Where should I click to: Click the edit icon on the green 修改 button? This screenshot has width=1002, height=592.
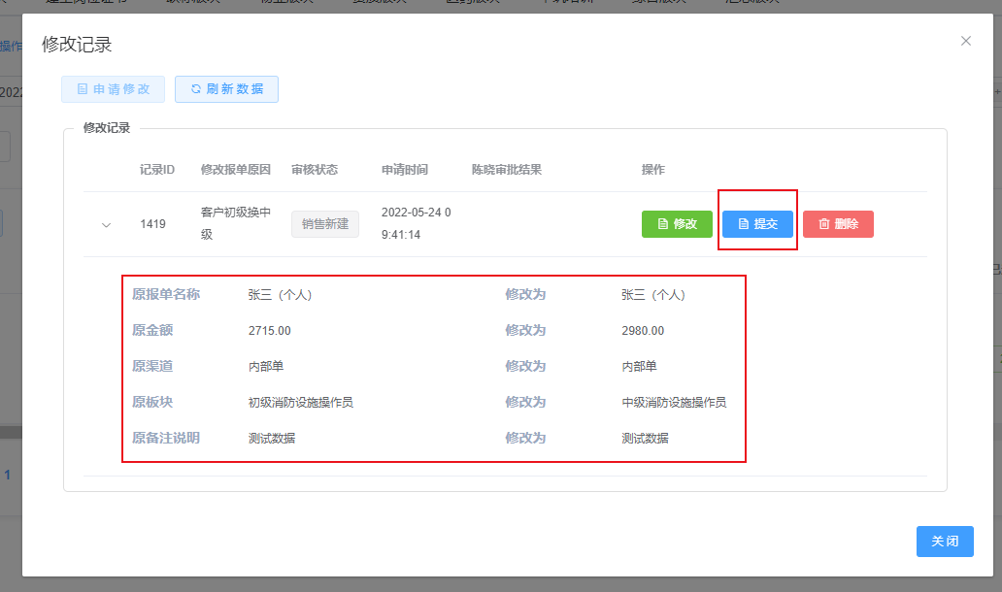[x=663, y=224]
